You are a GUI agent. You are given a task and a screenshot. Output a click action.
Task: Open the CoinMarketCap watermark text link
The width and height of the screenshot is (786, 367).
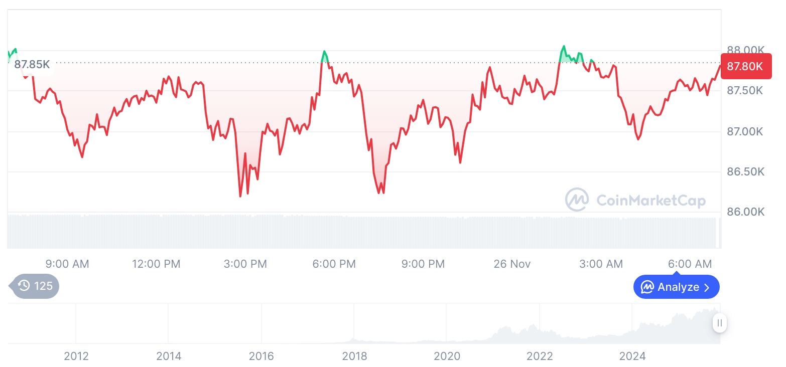click(x=651, y=201)
